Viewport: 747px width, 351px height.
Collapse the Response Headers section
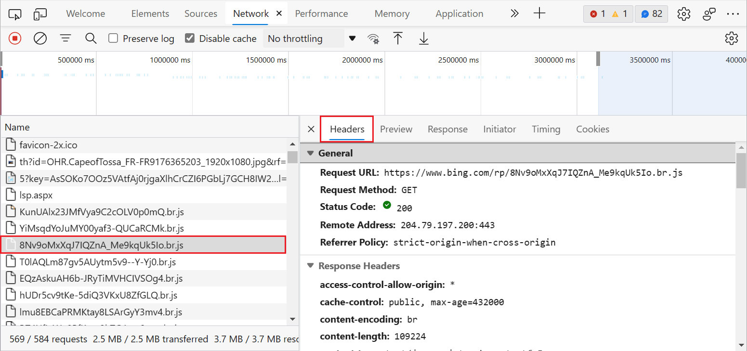(x=310, y=266)
